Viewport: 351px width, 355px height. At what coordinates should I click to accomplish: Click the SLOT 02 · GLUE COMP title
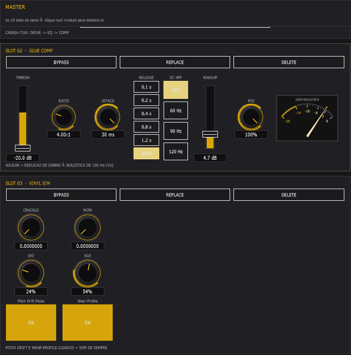click(29, 50)
